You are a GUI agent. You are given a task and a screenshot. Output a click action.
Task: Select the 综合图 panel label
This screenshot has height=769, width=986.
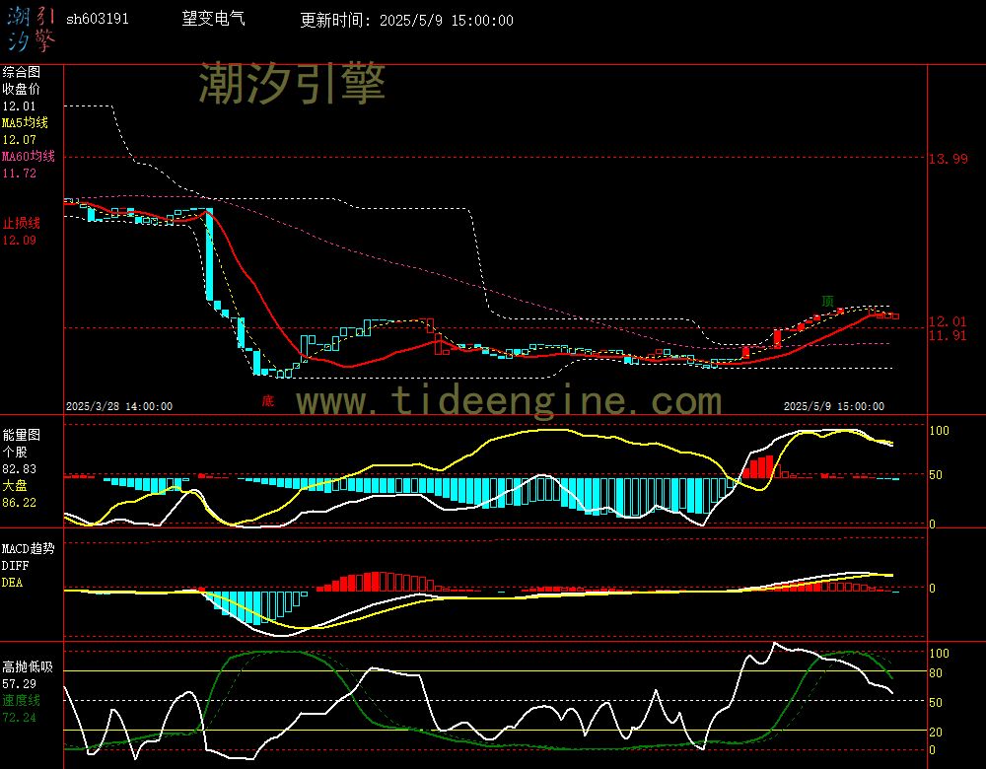coord(21,72)
